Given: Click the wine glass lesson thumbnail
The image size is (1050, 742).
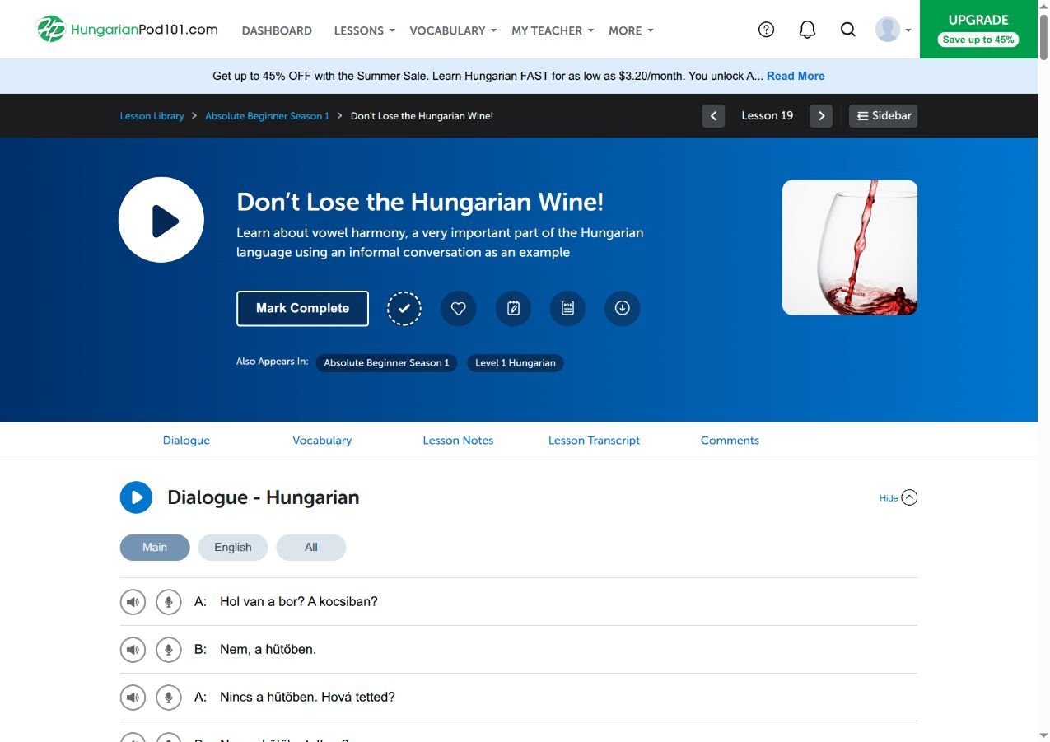Looking at the screenshot, I should point(850,248).
